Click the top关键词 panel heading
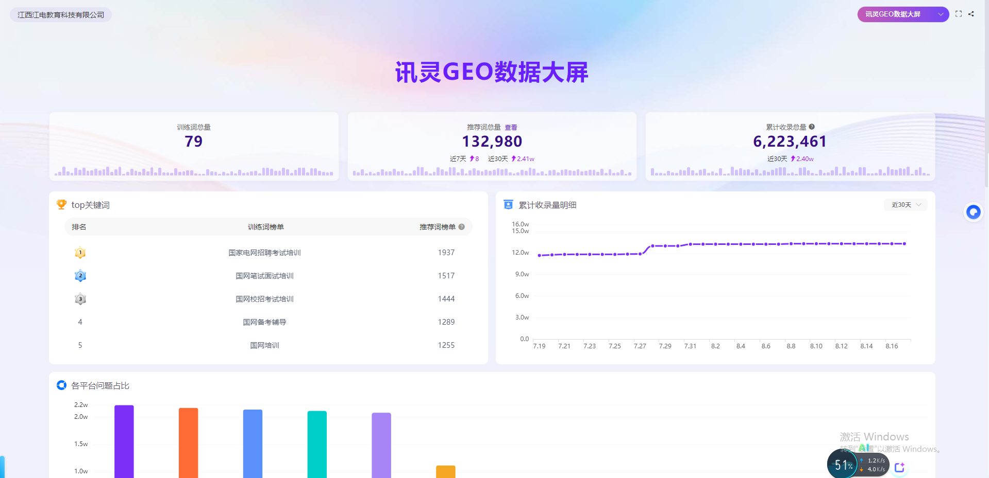The height and width of the screenshot is (478, 989). click(x=90, y=205)
